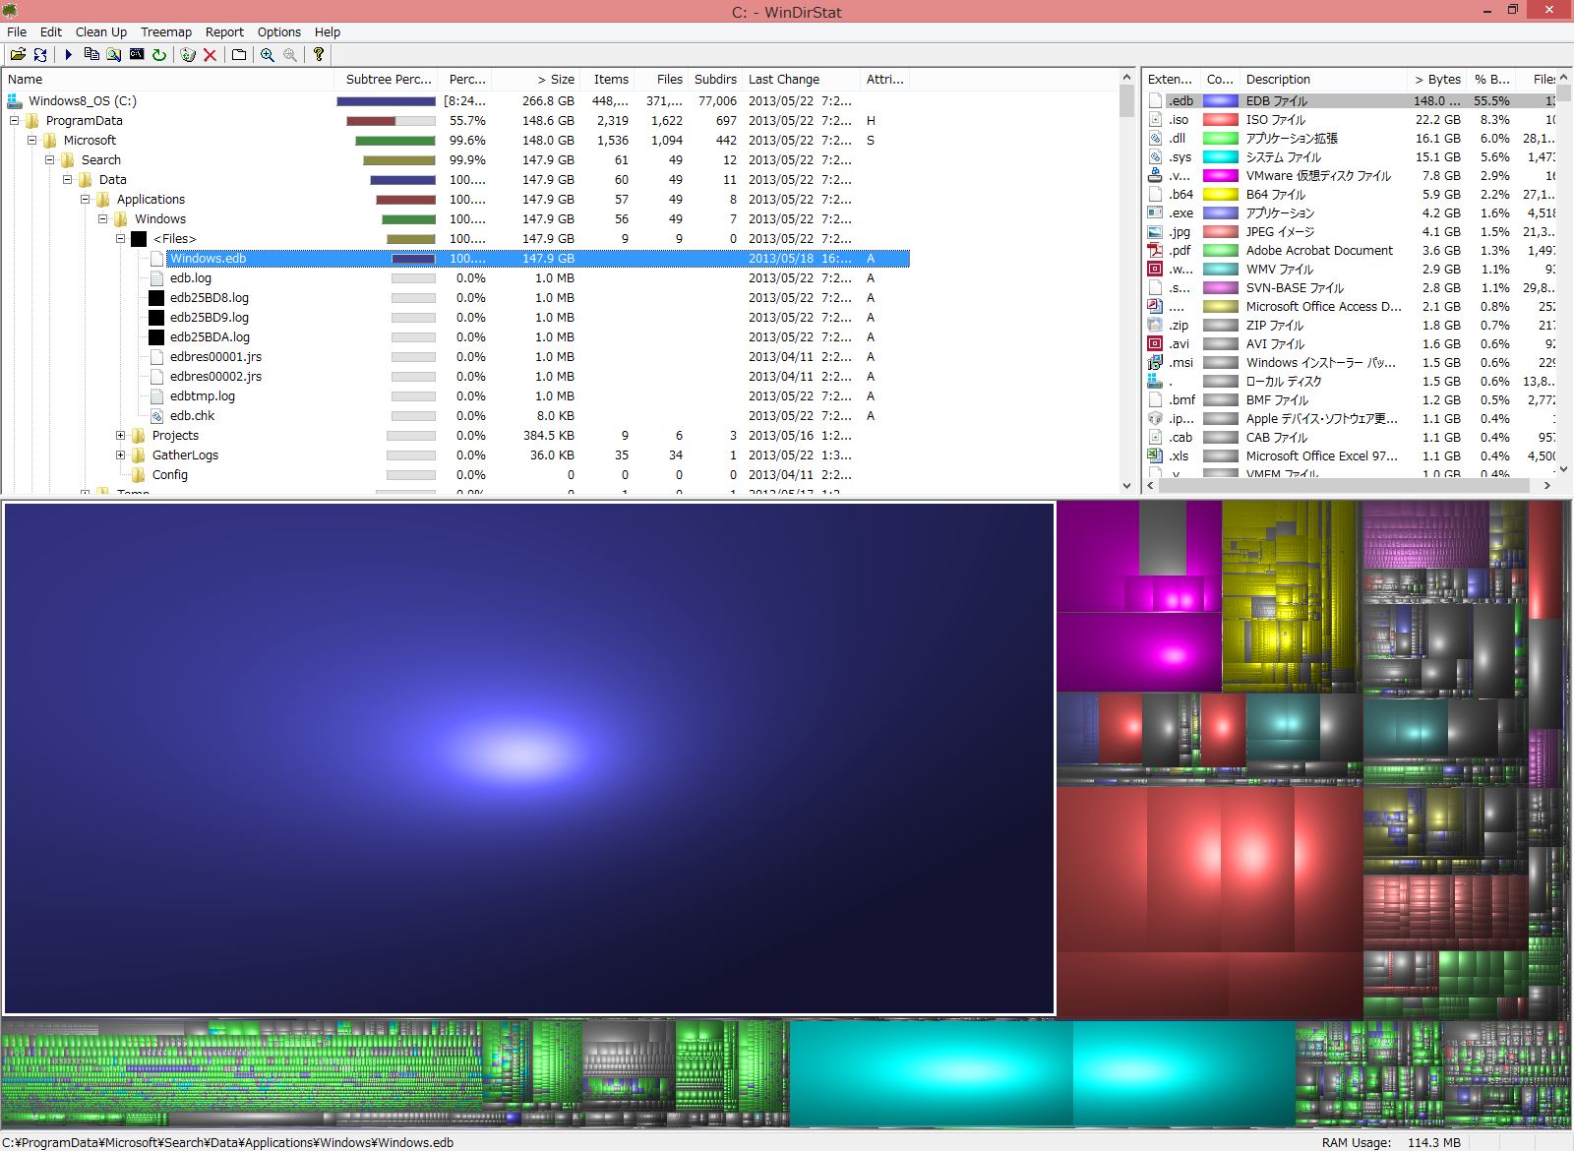The width and height of the screenshot is (1574, 1151).
Task: Expand the GatherLogs folder node
Action: (121, 454)
